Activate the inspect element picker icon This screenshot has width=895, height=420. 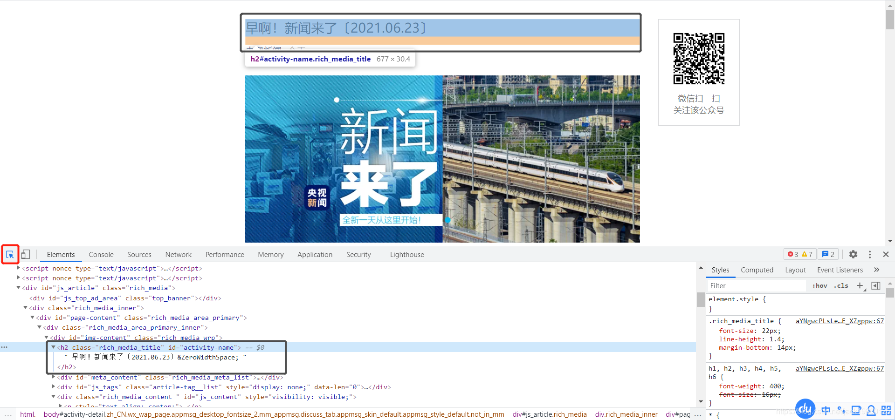tap(10, 254)
